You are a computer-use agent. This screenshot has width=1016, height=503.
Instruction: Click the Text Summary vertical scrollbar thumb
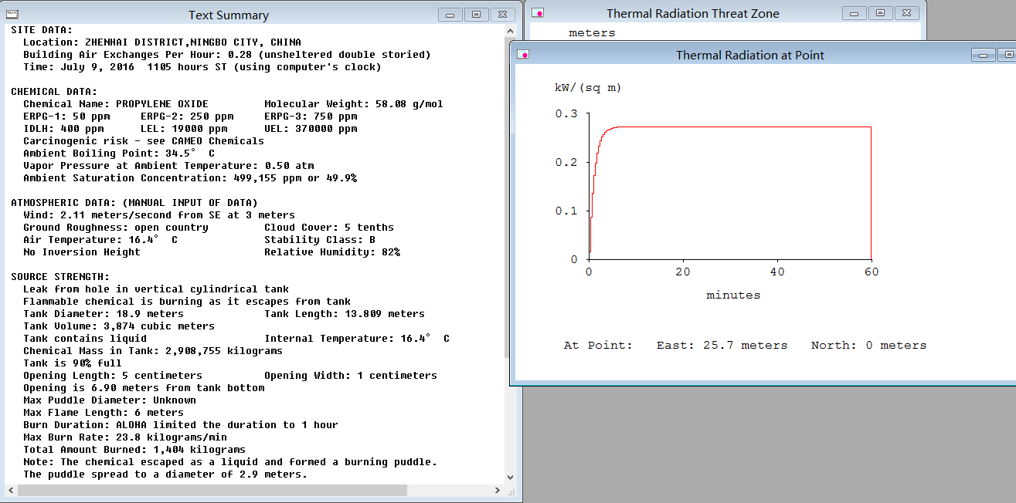(x=510, y=197)
